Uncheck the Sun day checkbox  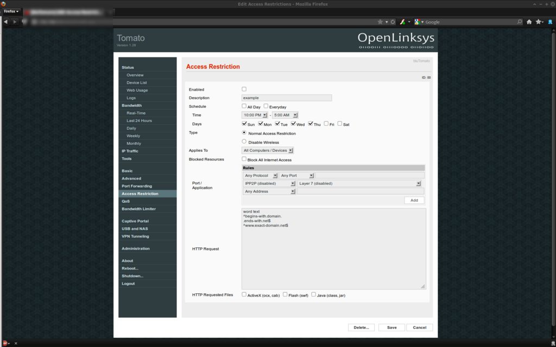(244, 124)
